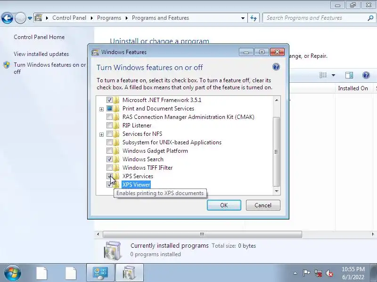Switch to Control Panel taskbar button

tap(100, 273)
